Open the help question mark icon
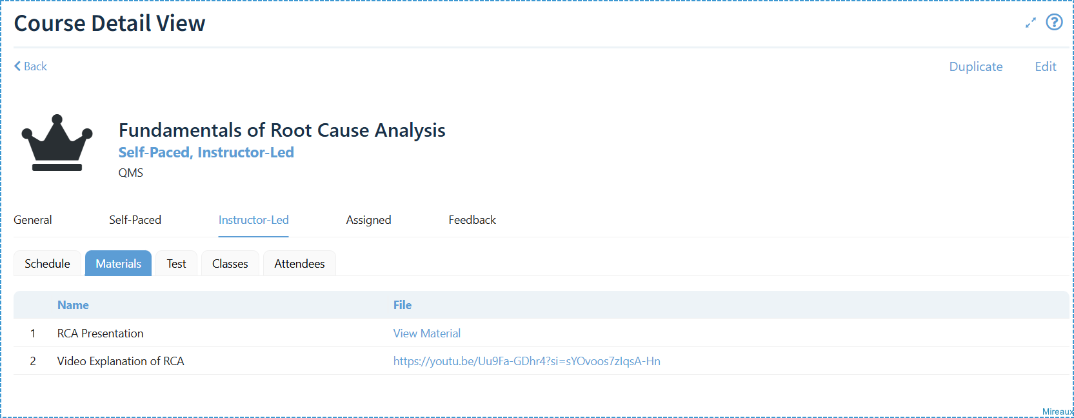Viewport: 1074px width, 418px height. pos(1054,22)
